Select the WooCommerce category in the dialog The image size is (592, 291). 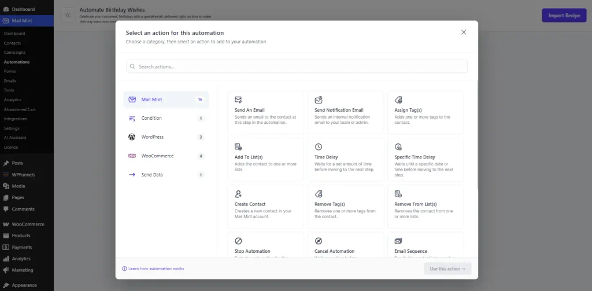(166, 156)
